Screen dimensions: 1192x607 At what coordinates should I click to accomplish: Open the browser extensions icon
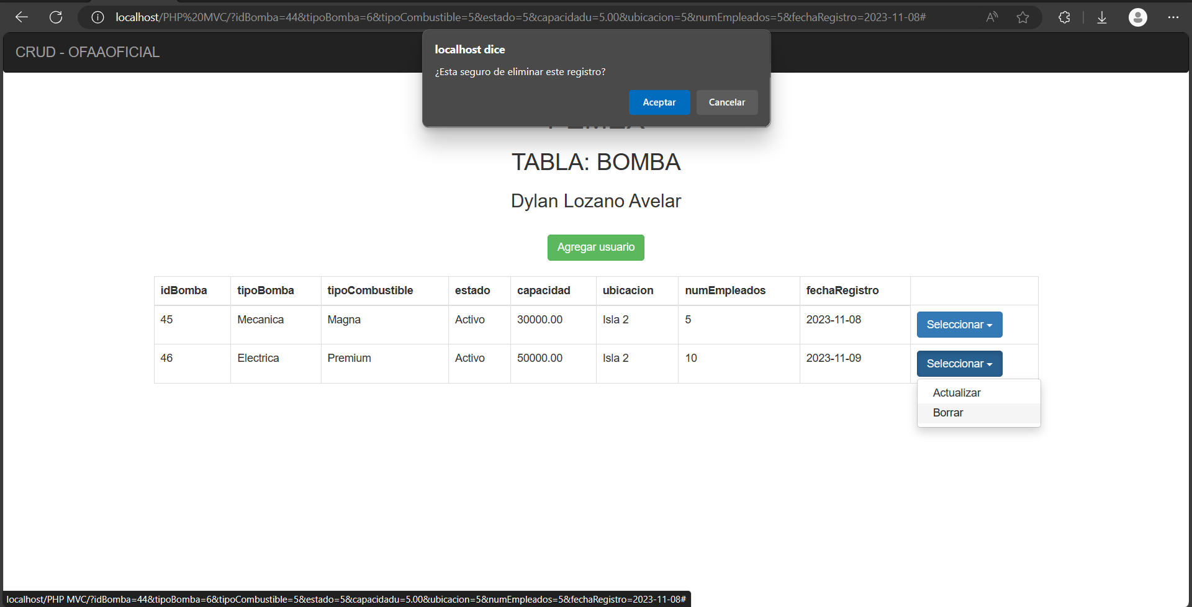1064,17
